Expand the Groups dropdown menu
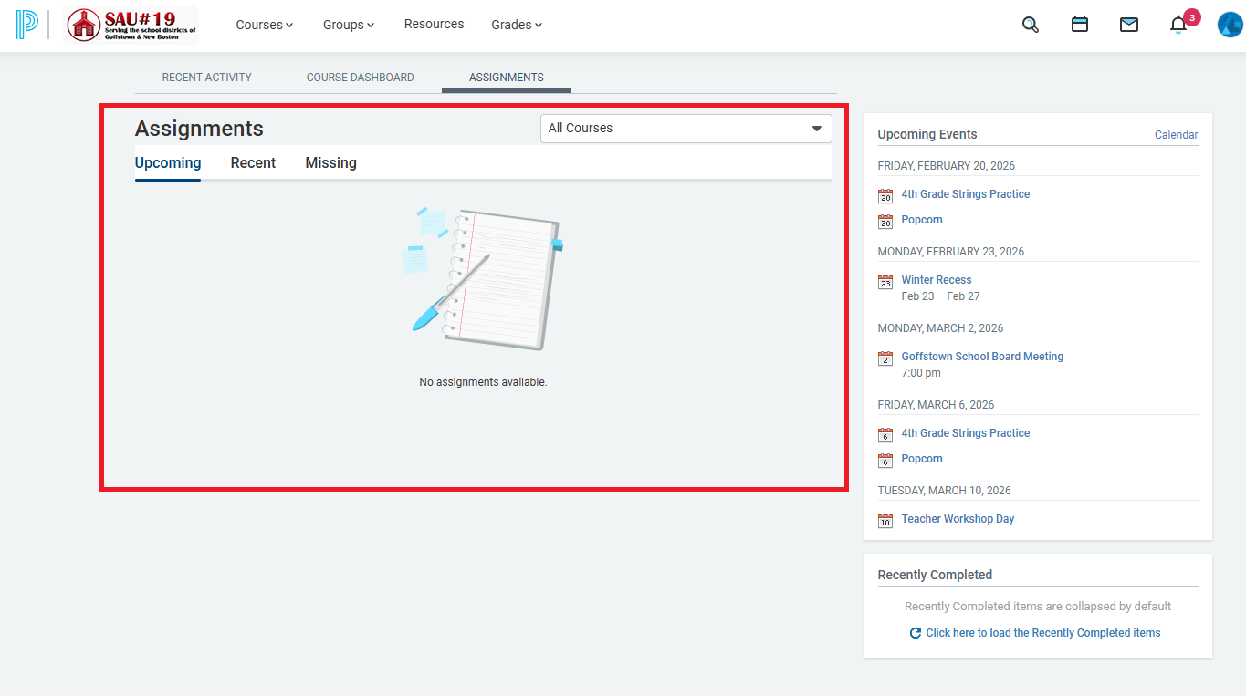 tap(348, 25)
